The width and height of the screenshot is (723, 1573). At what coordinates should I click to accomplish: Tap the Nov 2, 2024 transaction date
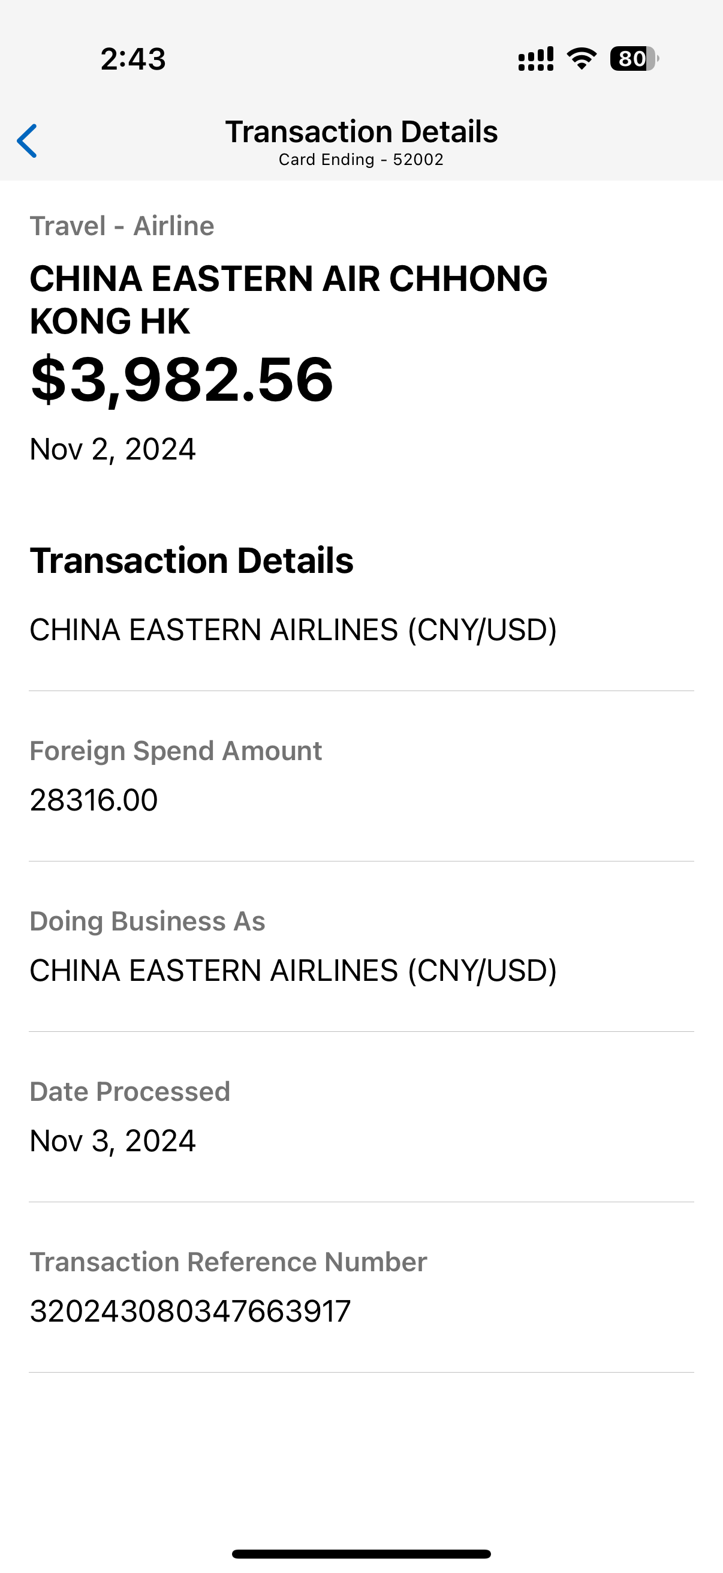point(113,449)
